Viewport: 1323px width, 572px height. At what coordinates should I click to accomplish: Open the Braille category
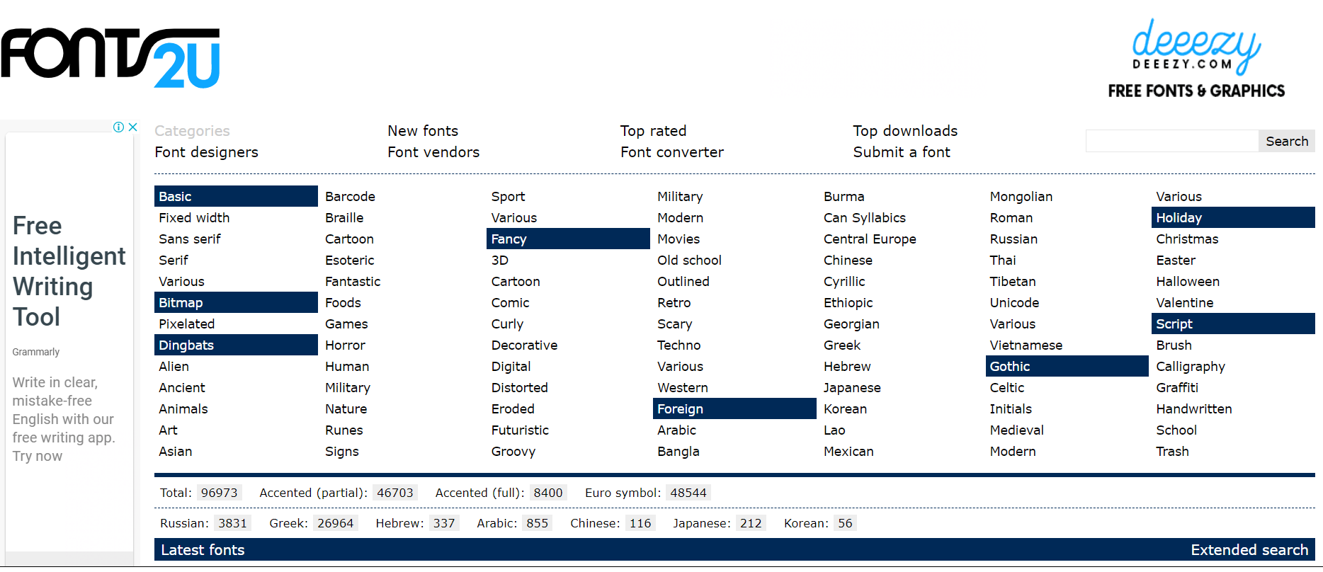click(344, 217)
